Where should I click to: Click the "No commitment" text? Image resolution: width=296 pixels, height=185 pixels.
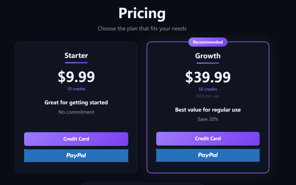tap(76, 112)
